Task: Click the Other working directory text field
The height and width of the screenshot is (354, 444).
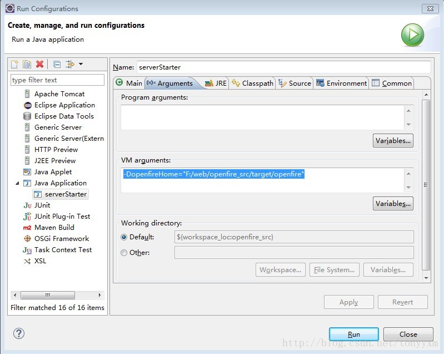Action: (294, 253)
